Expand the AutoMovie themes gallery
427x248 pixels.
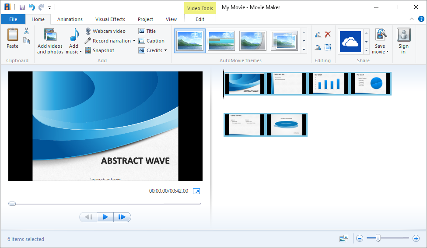point(304,50)
